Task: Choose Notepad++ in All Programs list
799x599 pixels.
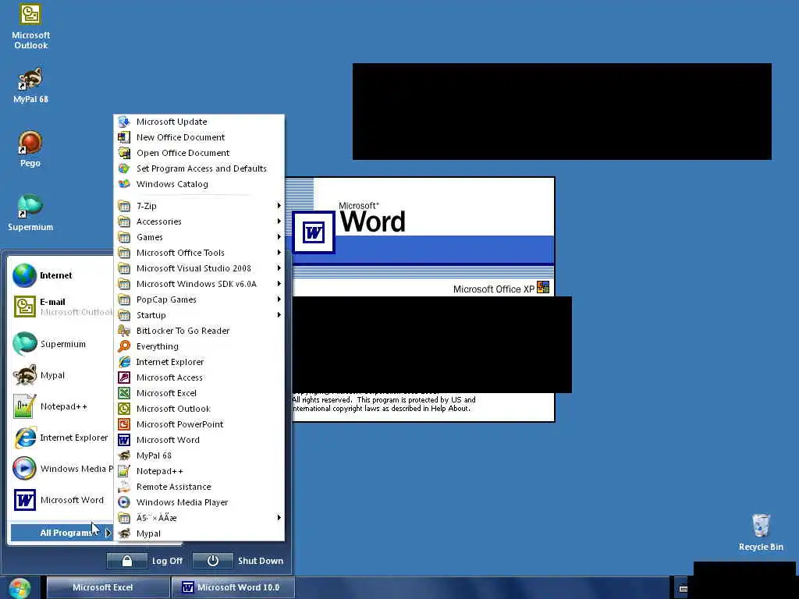Action: click(199, 471)
